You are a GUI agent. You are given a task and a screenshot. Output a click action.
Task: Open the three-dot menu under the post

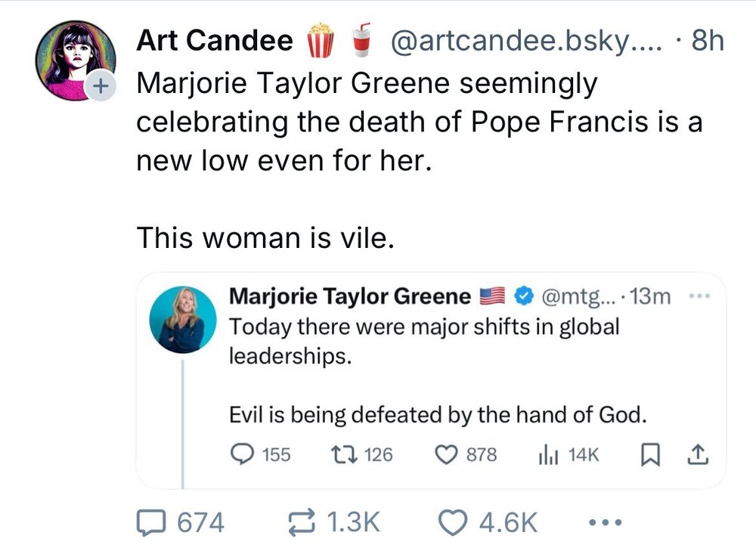[606, 522]
